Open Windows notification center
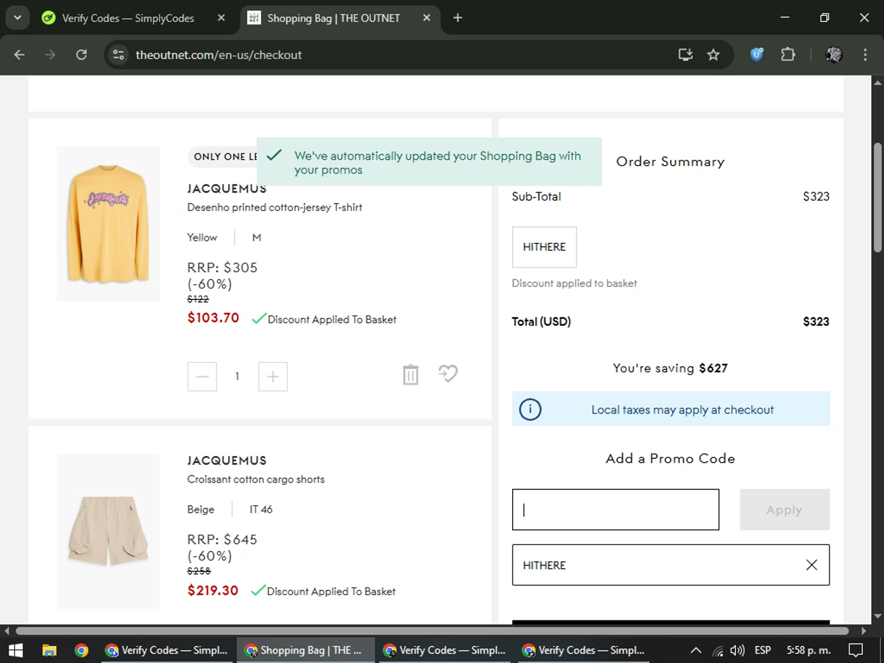Screen dimensions: 884x663 click(x=856, y=650)
